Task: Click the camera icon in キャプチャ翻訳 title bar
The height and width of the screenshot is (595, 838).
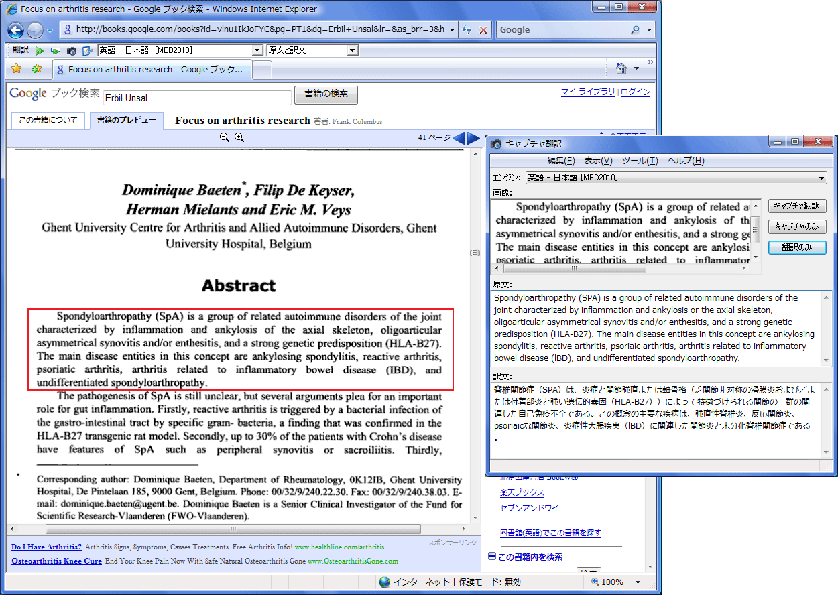Action: [x=496, y=144]
